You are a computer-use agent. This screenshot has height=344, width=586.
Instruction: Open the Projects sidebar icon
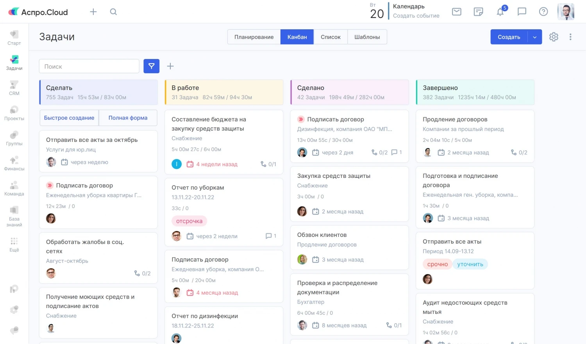[14, 113]
